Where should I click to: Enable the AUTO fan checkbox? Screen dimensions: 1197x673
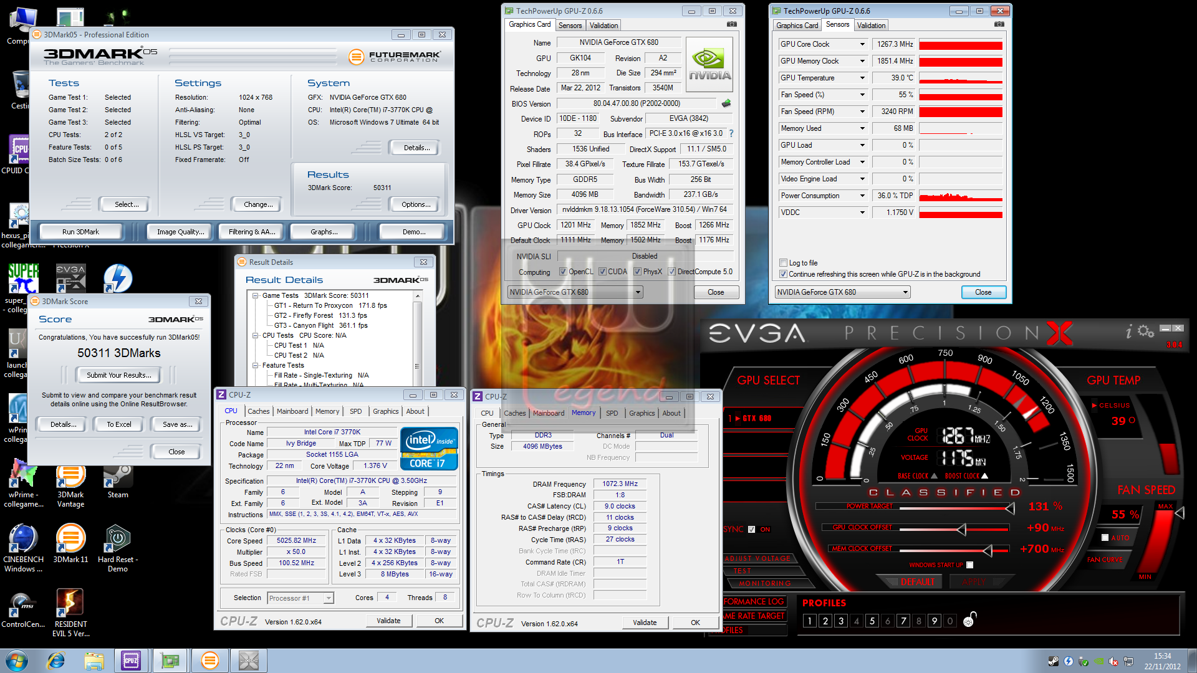[1105, 538]
